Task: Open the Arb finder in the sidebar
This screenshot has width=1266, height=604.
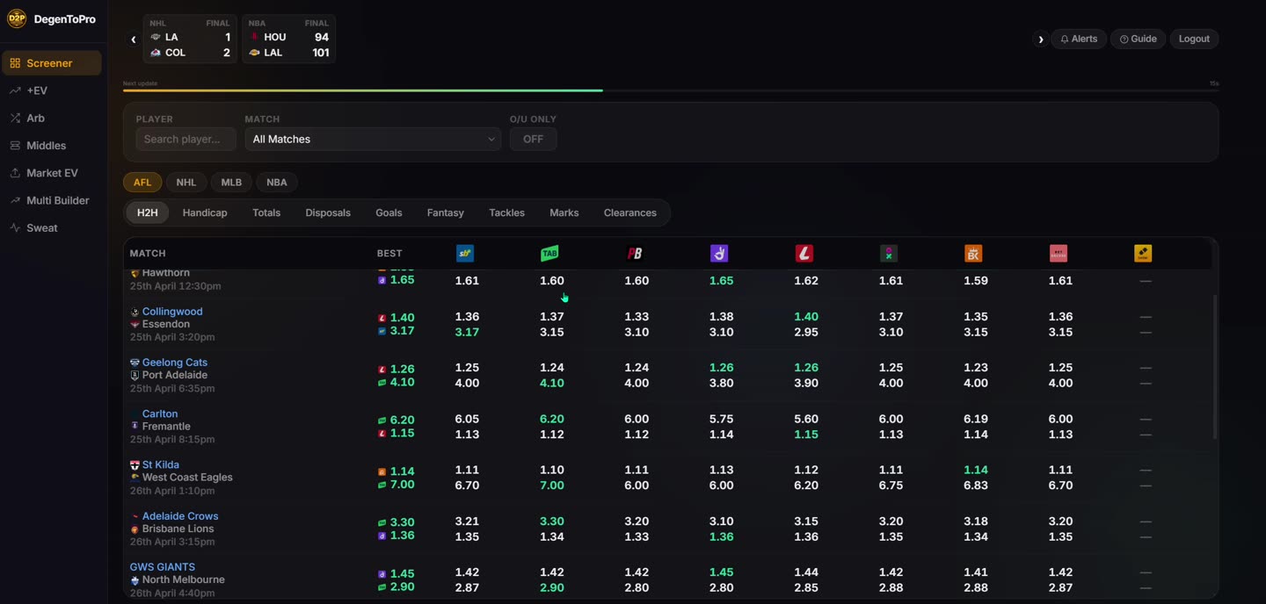Action: pyautogui.click(x=34, y=118)
